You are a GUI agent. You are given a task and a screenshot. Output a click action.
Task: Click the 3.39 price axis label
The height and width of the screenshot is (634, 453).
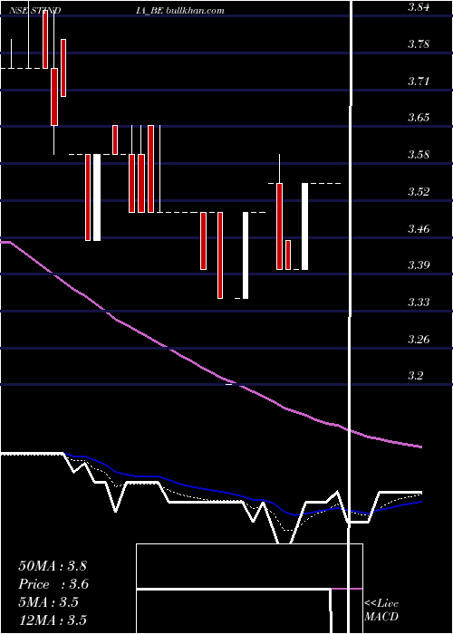point(419,264)
